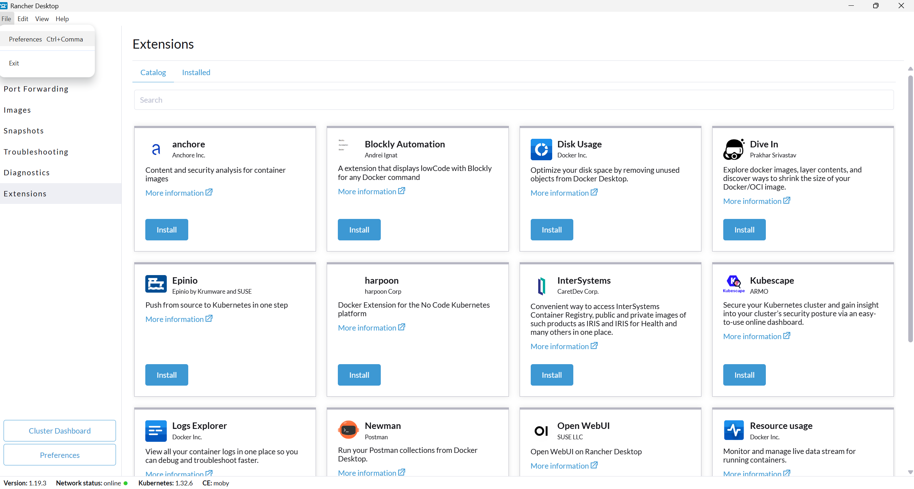Open More information link for Open WebUI
Image resolution: width=914 pixels, height=489 pixels.
tap(564, 466)
